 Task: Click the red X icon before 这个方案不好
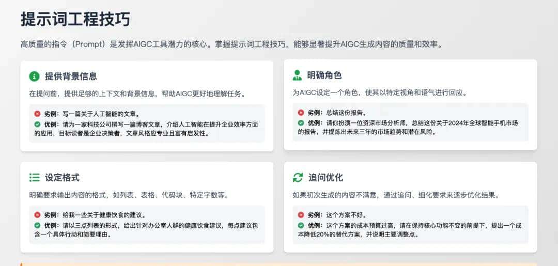tap(301, 215)
